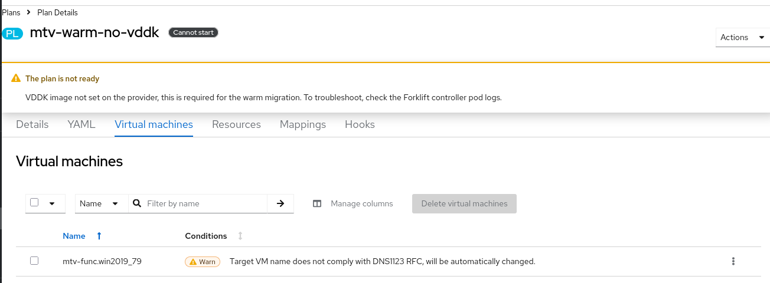The width and height of the screenshot is (770, 283).
Task: Click the magnifier search icon
Action: [x=137, y=203]
